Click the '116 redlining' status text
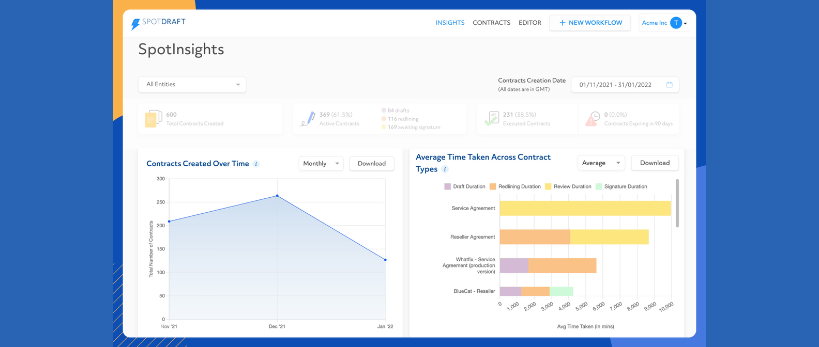This screenshot has height=347, width=819. (x=403, y=119)
